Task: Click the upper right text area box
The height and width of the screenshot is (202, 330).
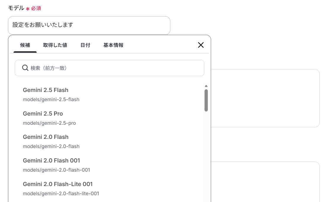Action: (265, 98)
